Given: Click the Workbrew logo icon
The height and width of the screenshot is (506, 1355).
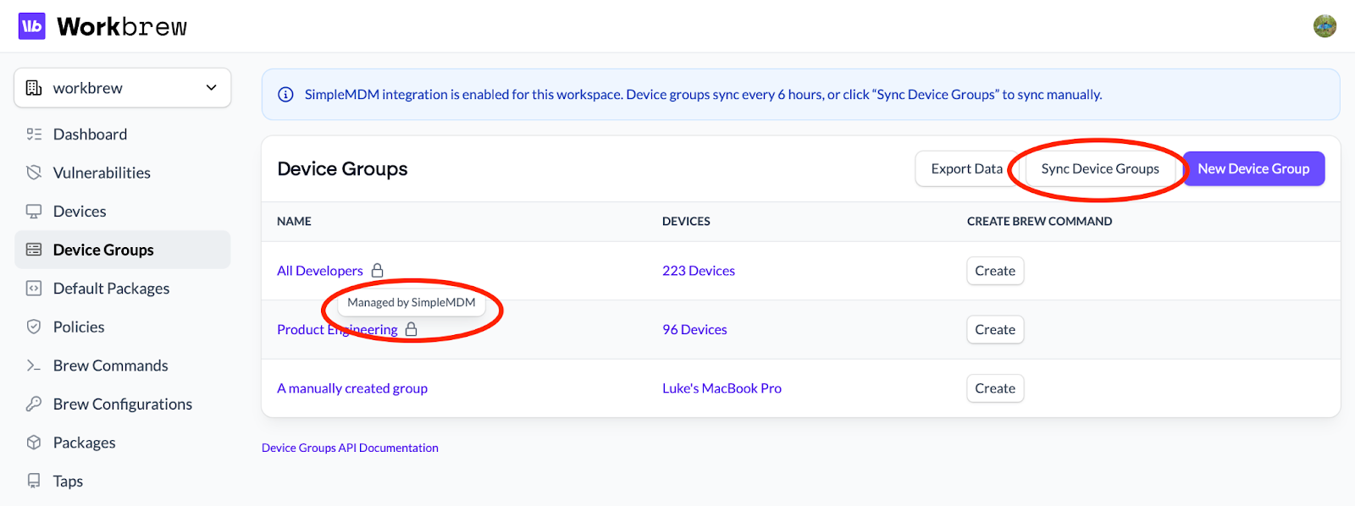Looking at the screenshot, I should 32,26.
